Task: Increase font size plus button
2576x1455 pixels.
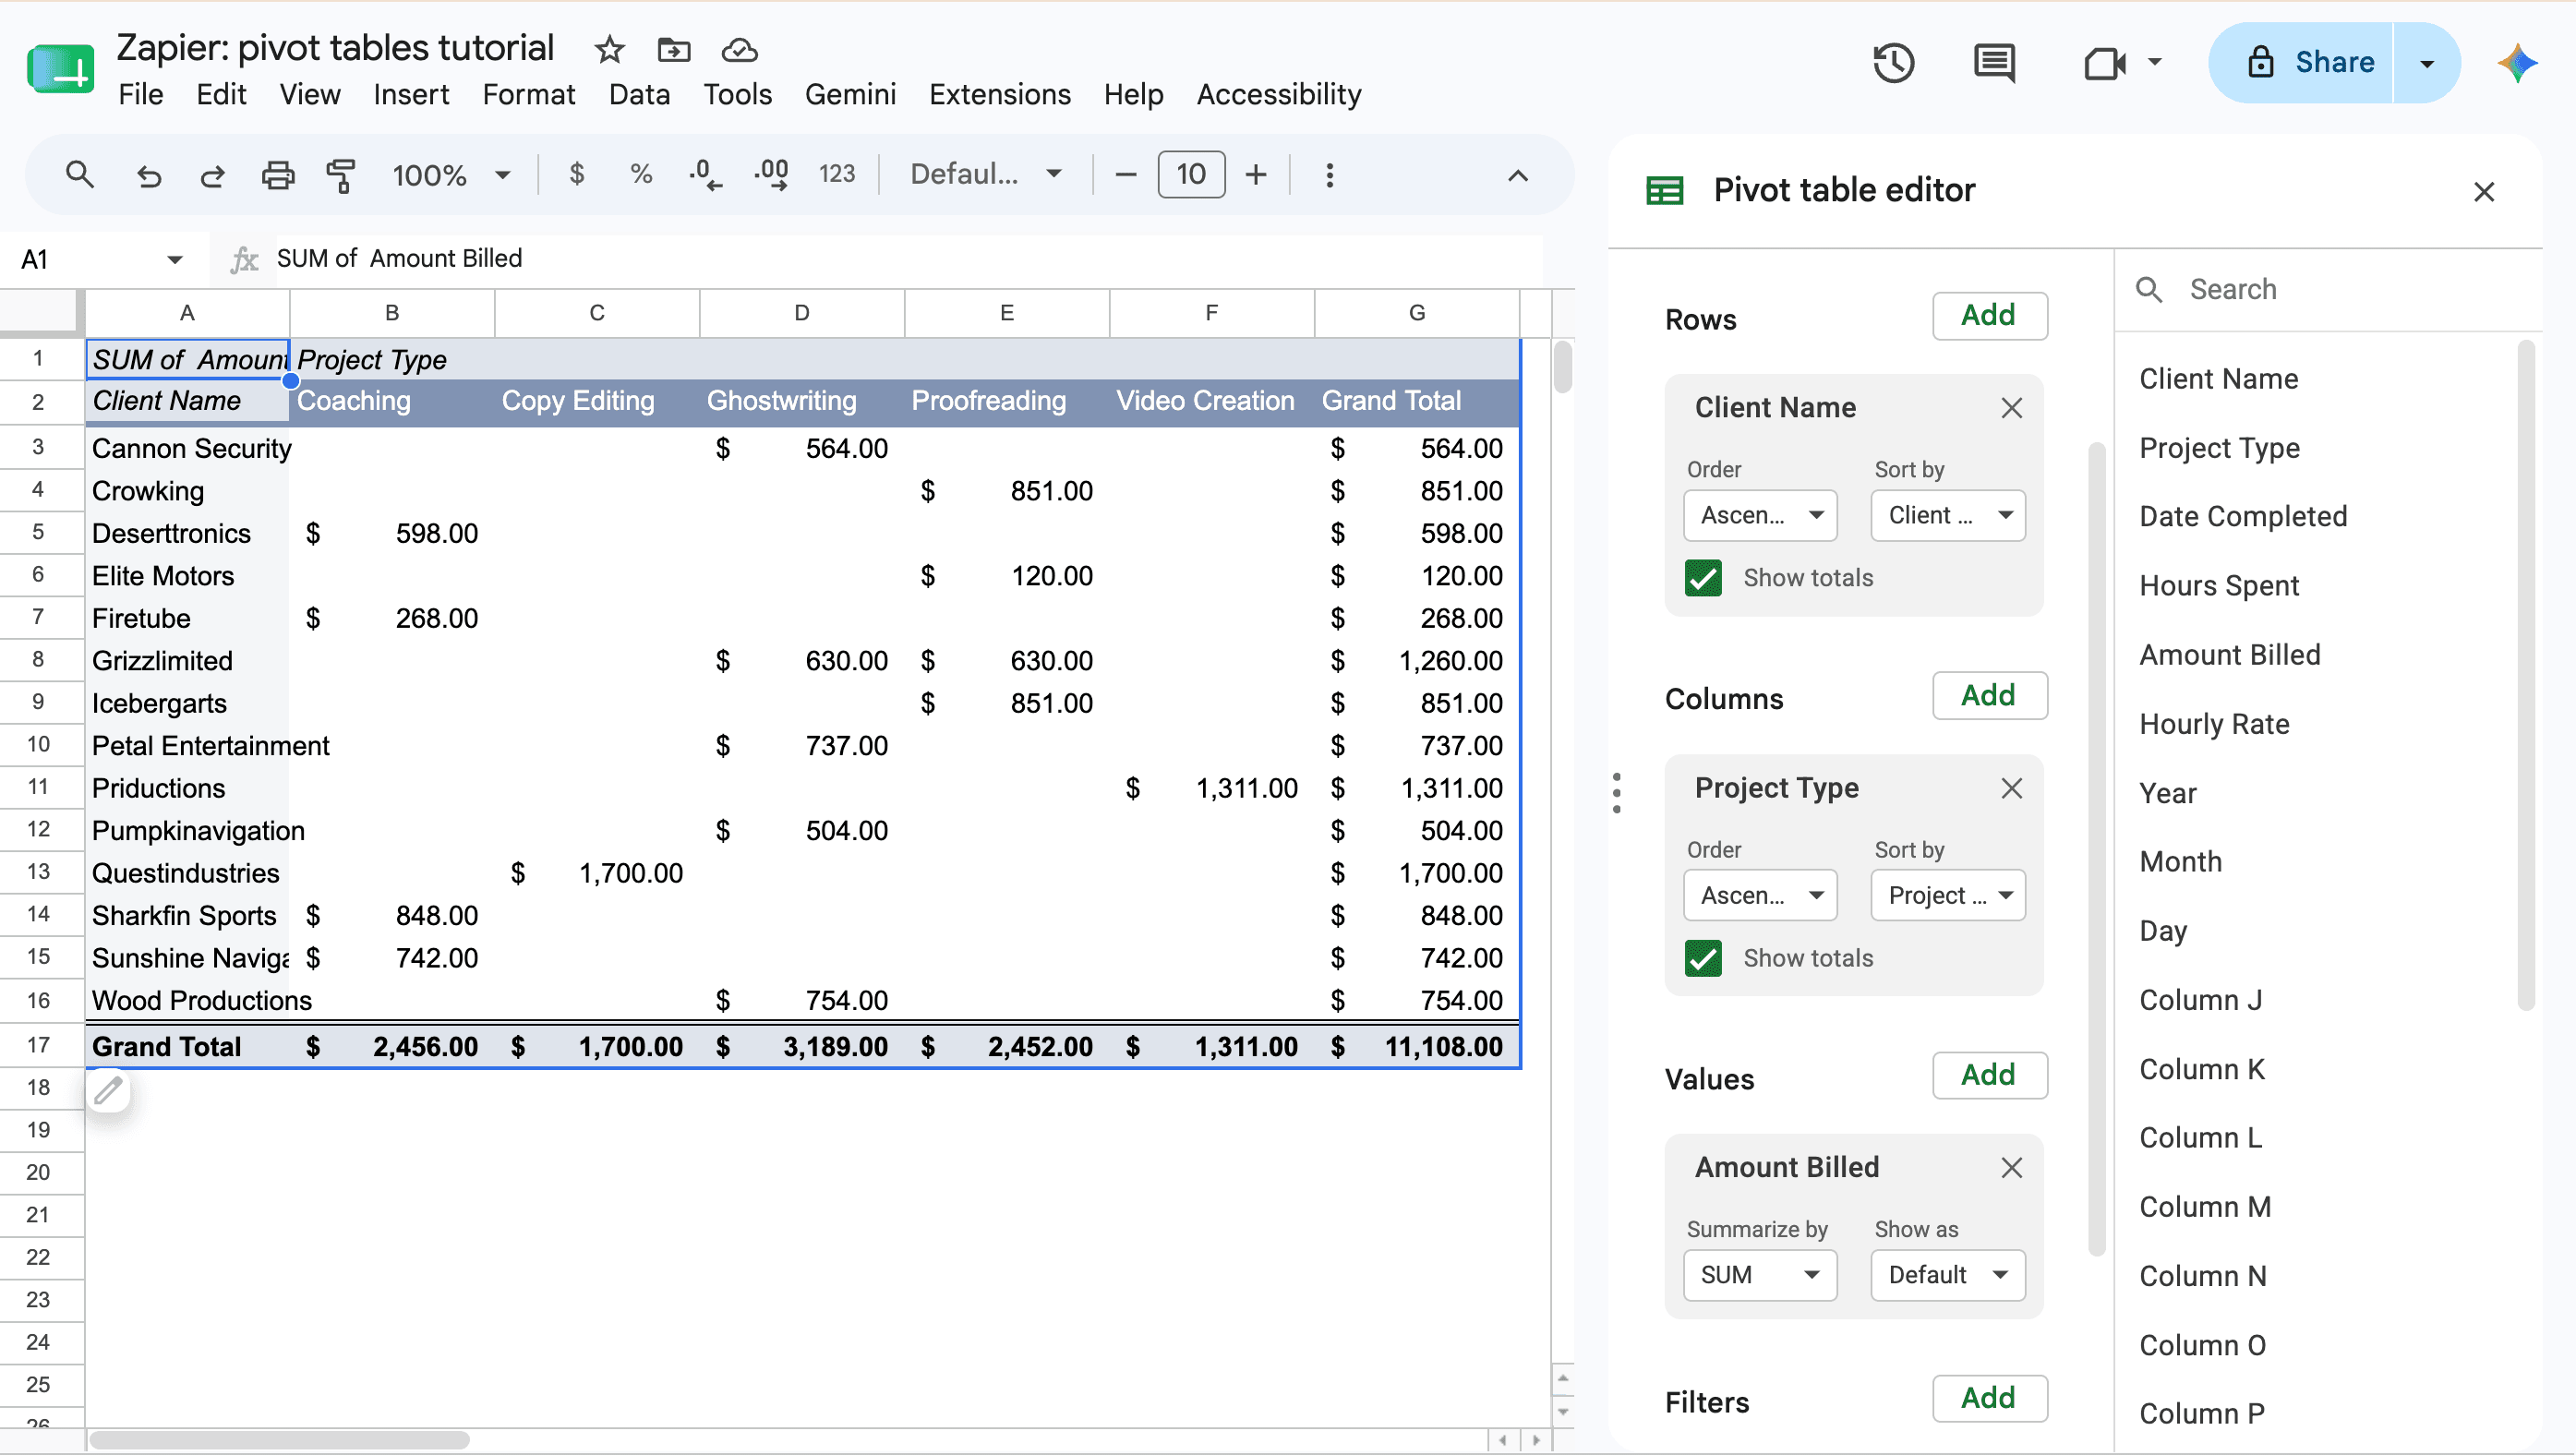Action: pos(1255,175)
